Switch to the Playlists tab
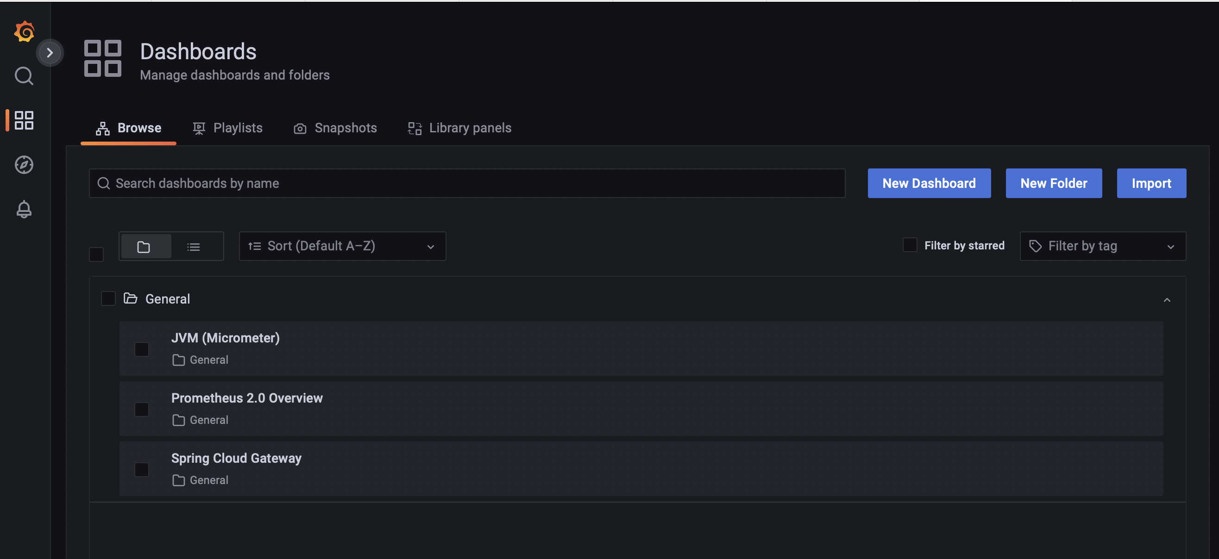 tap(228, 128)
